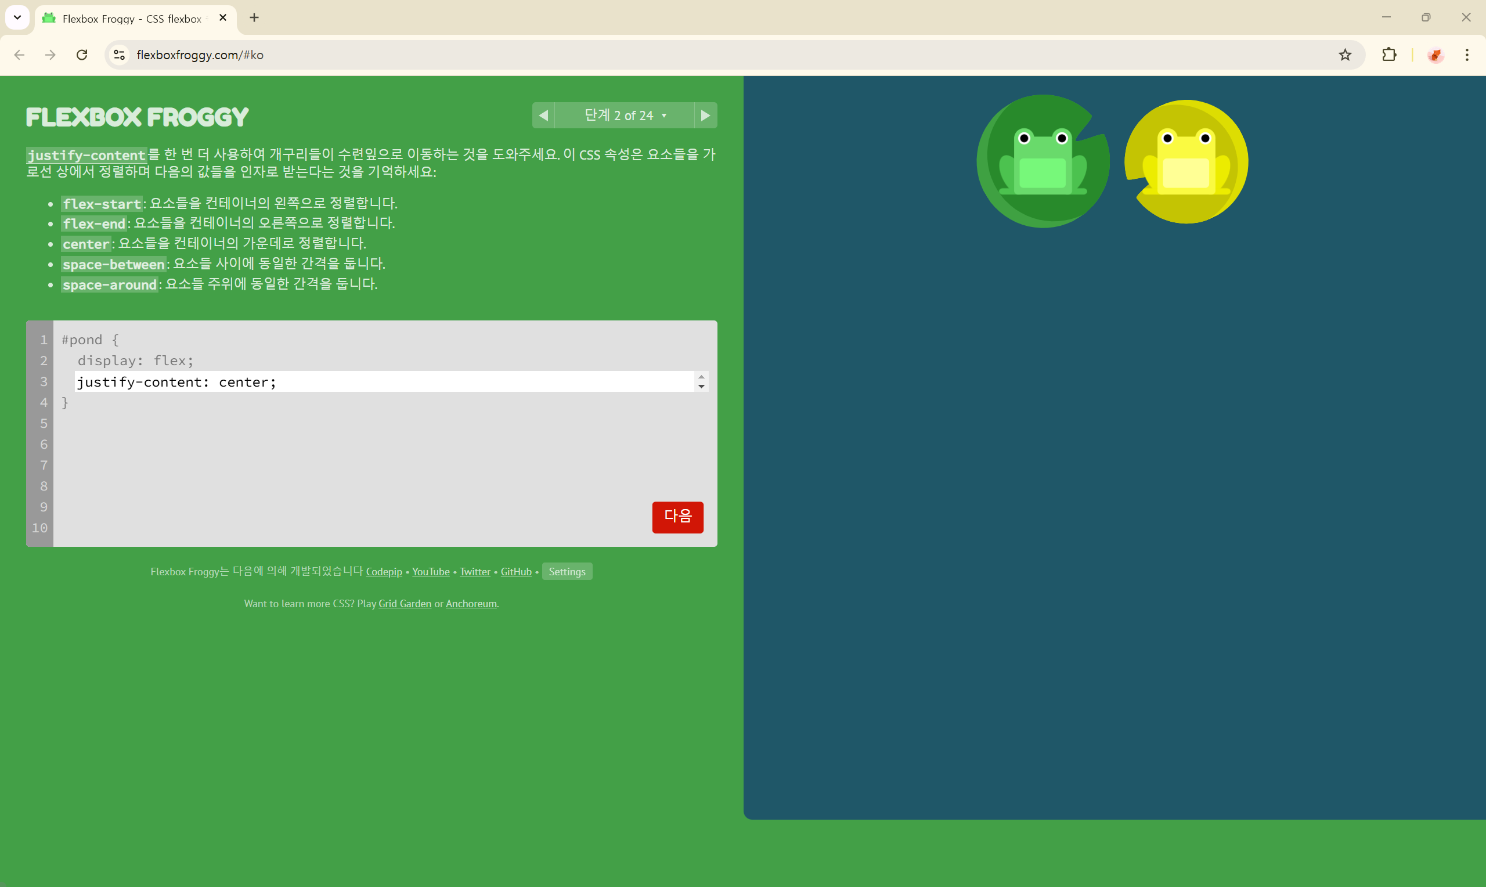This screenshot has height=887, width=1486.
Task: Open the browser extensions puzzle icon
Action: click(1388, 55)
